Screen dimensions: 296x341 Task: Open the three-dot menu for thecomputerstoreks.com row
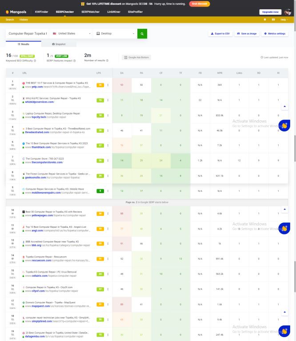(108, 161)
